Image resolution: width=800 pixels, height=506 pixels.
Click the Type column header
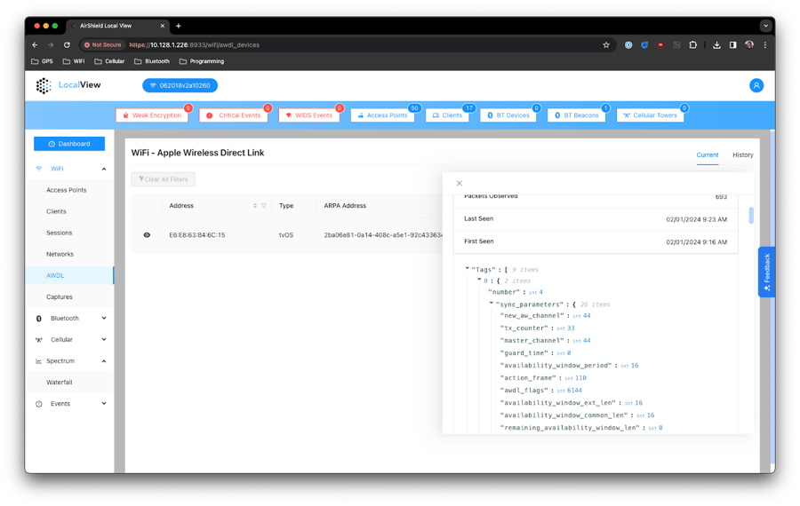[286, 206]
